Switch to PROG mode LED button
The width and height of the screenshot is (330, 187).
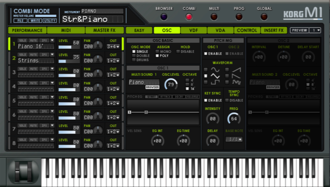(x=239, y=17)
